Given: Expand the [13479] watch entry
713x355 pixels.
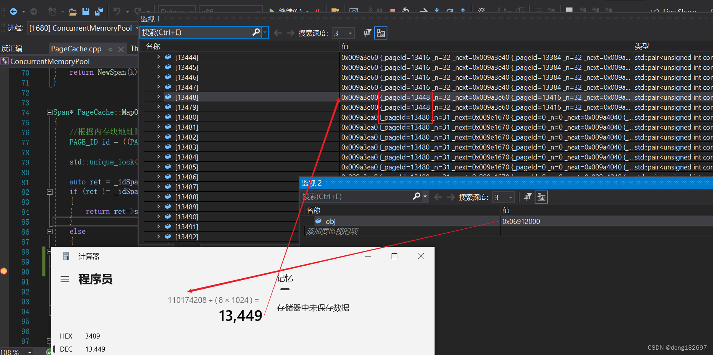Looking at the screenshot, I should tap(158, 107).
